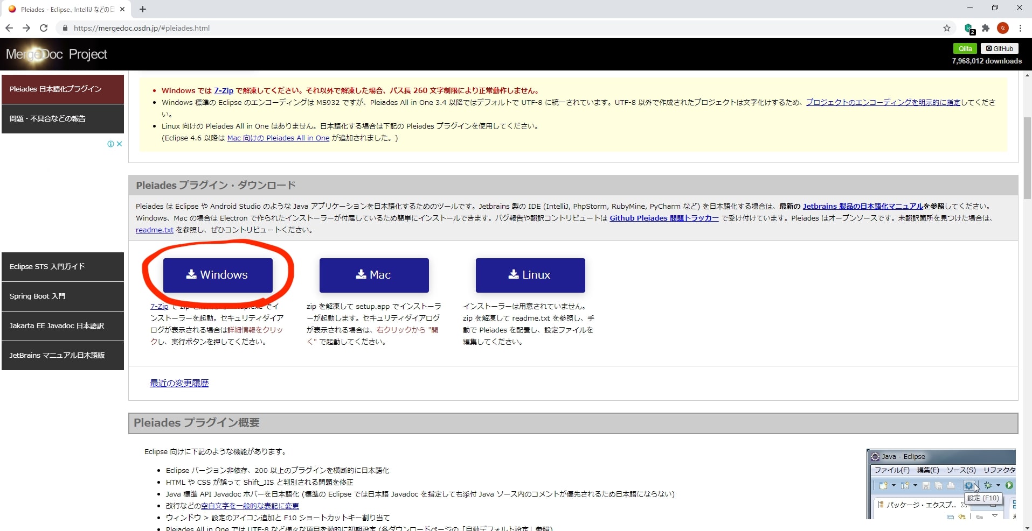Click the browser forward arrow

pos(26,28)
